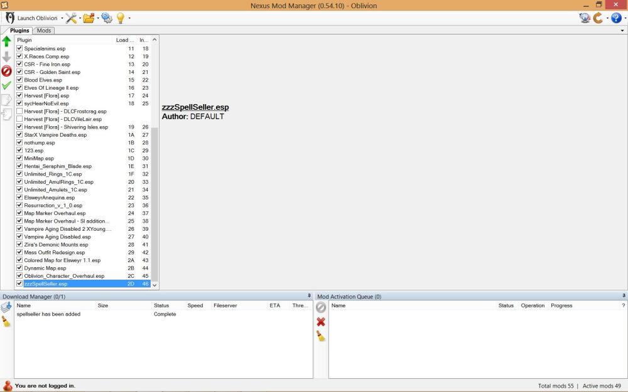Toggle CSR - Fine Iron.esp checkbox
This screenshot has height=392, width=628.
[x=19, y=63]
